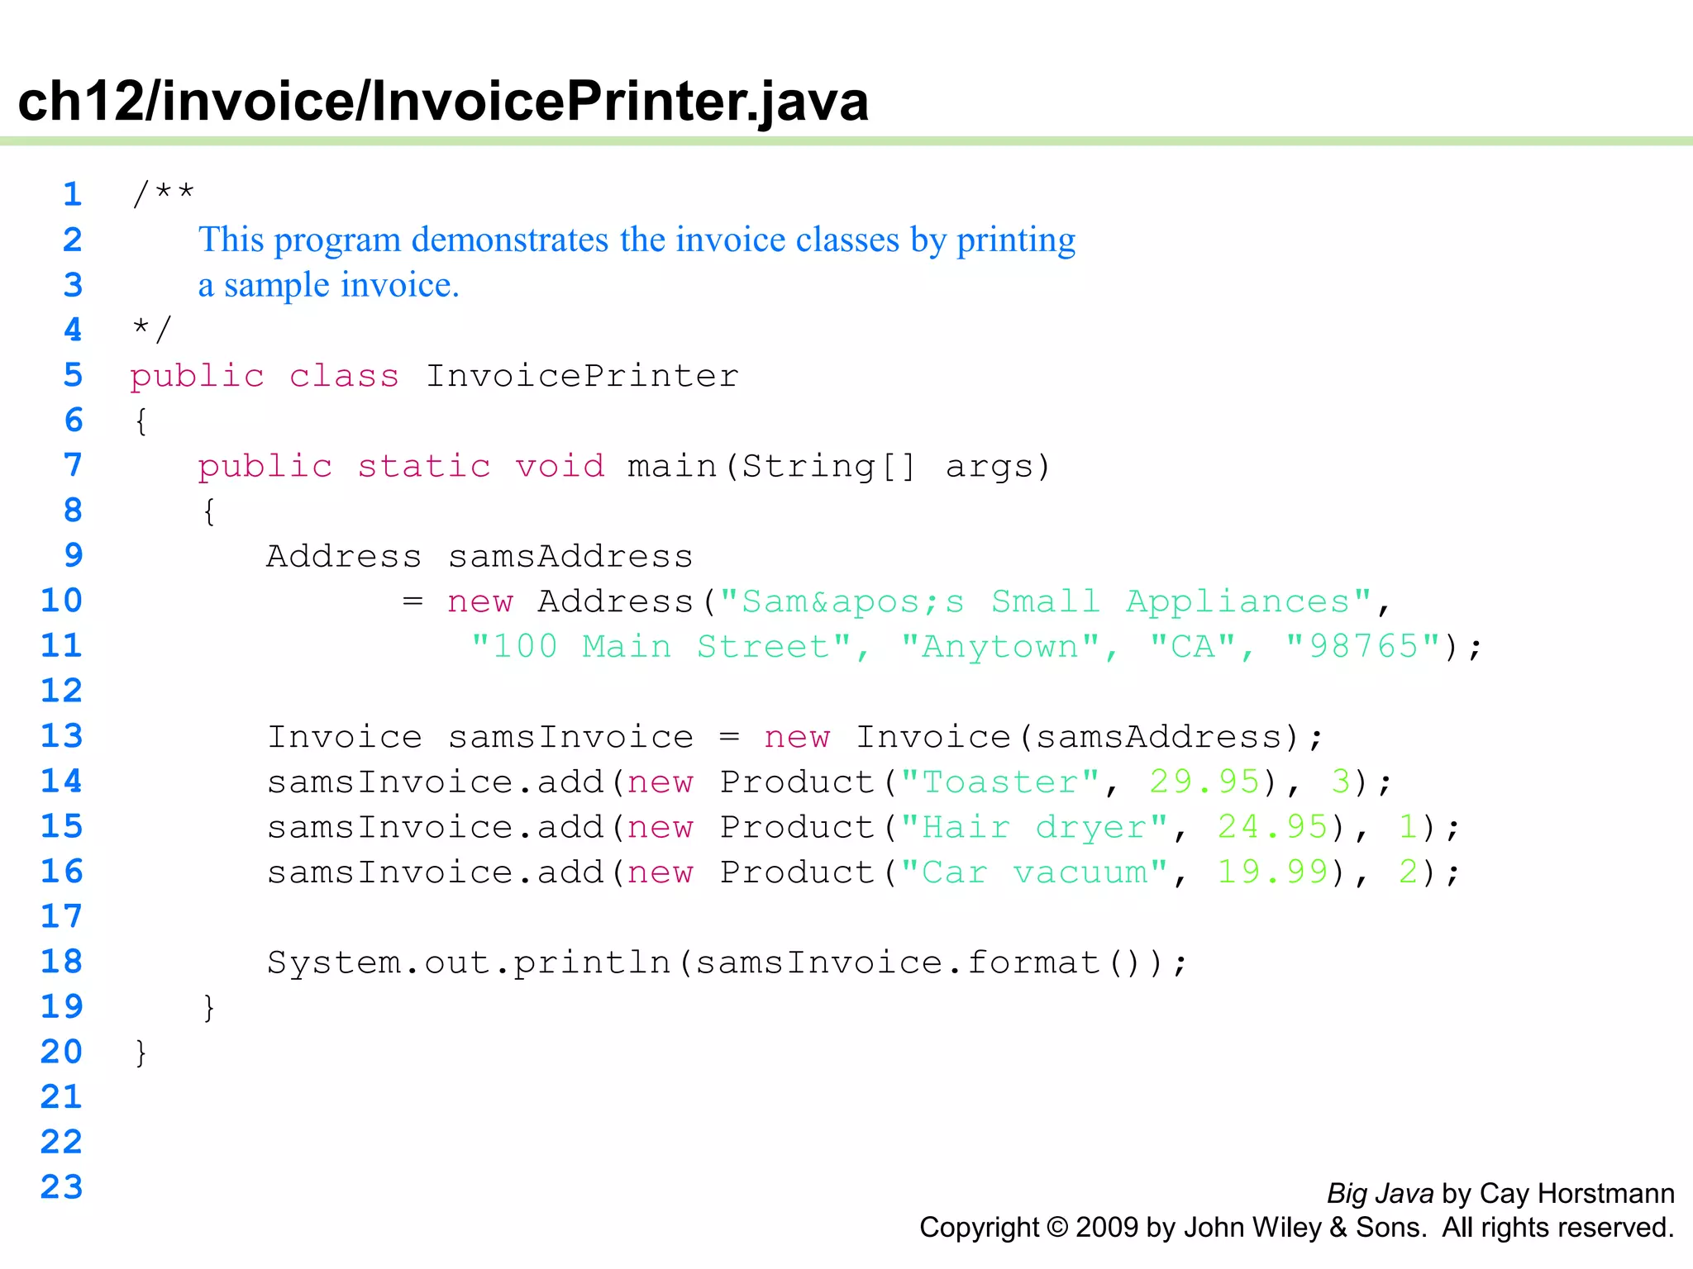Click 'Address samsAddress' declaration
This screenshot has width=1693, height=1269.
[x=479, y=556]
